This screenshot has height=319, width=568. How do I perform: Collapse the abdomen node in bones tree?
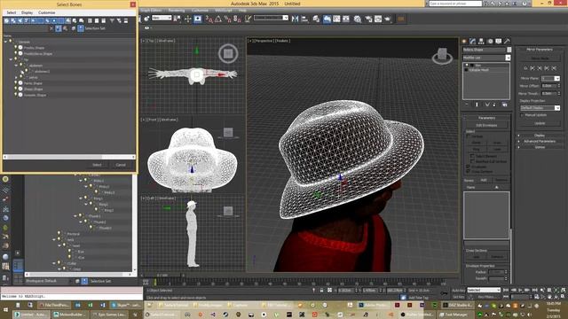(16, 66)
